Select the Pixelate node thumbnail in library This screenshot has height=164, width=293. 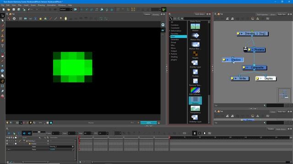[195, 72]
